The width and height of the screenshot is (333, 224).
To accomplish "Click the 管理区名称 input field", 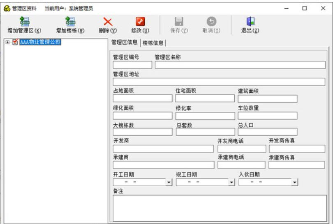I will [240, 65].
